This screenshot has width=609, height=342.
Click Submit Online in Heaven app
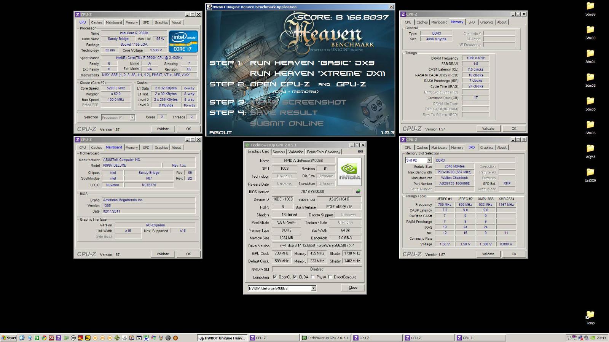click(287, 123)
